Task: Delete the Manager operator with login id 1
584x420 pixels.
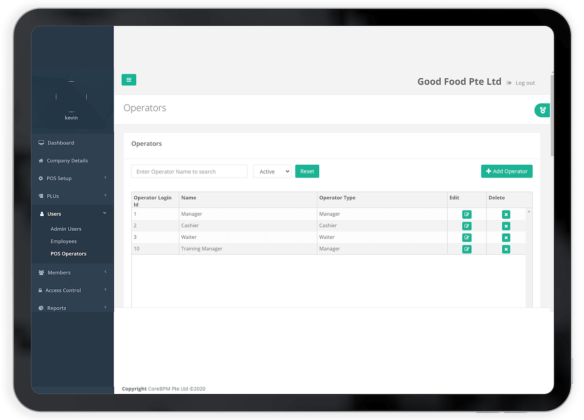Action: [x=506, y=214]
